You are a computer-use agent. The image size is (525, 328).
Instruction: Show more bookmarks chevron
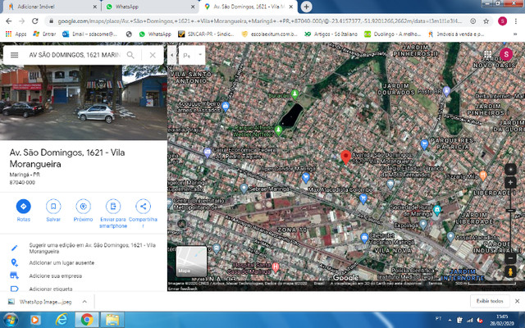click(x=515, y=34)
